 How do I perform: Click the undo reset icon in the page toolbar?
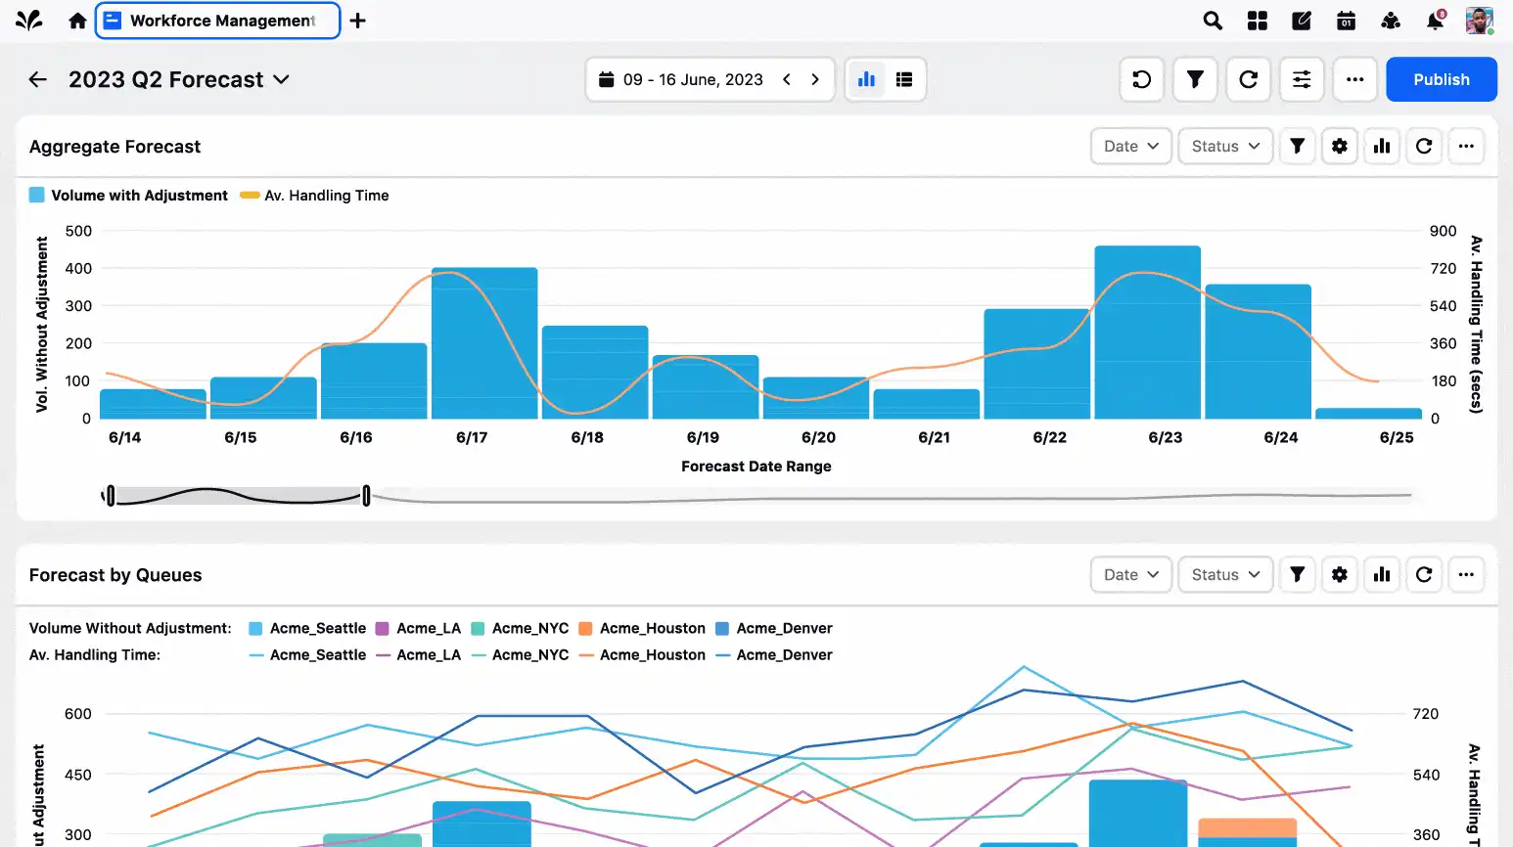click(1142, 79)
